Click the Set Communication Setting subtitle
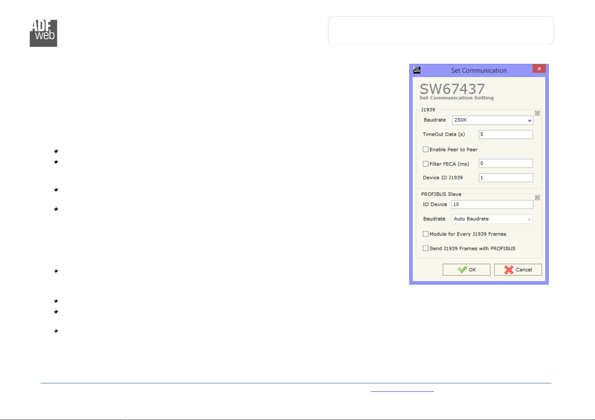Screen dimensions: 595x420 [457, 98]
